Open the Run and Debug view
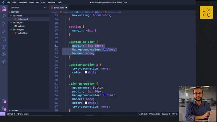 (x=4, y=32)
